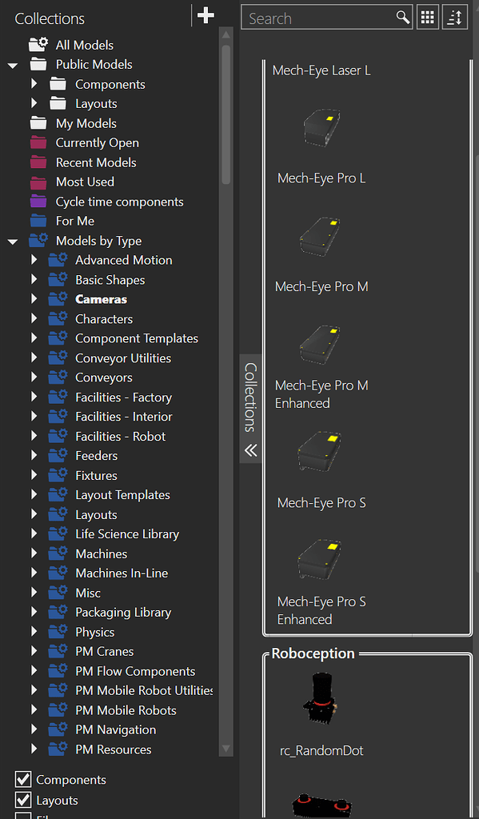
Task: Expand the Layouts subfolder under Public Models
Action: click(x=34, y=103)
